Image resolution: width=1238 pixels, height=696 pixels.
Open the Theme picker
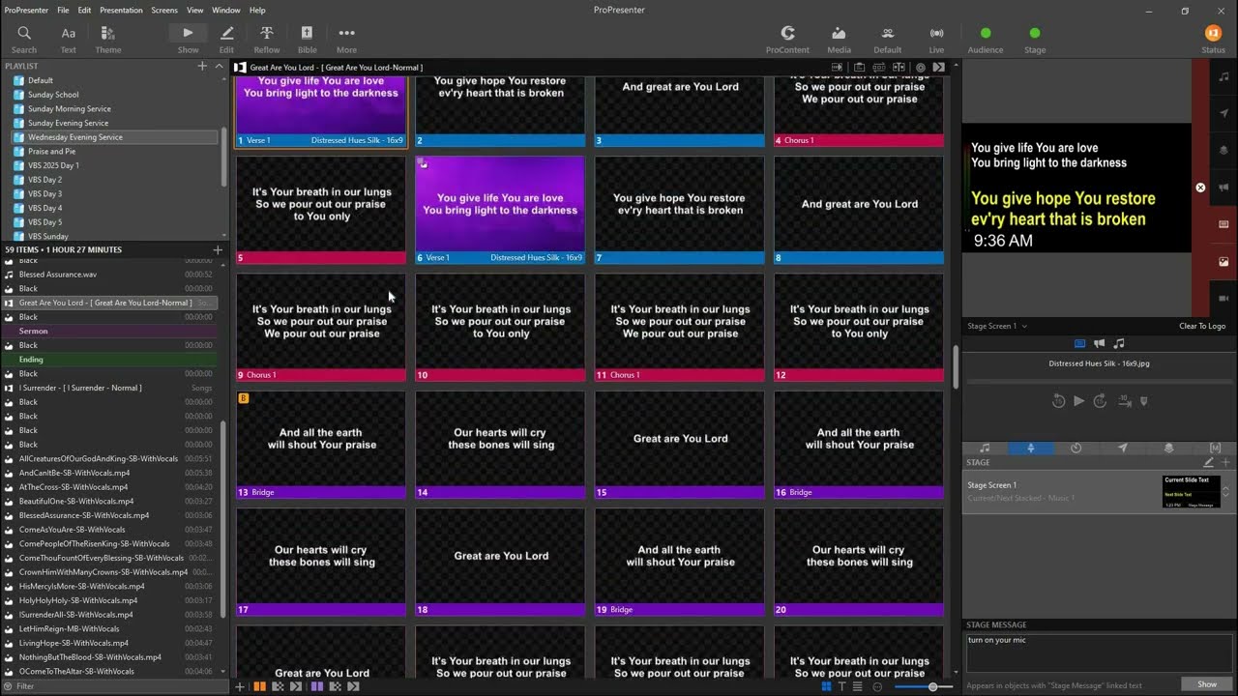108,40
